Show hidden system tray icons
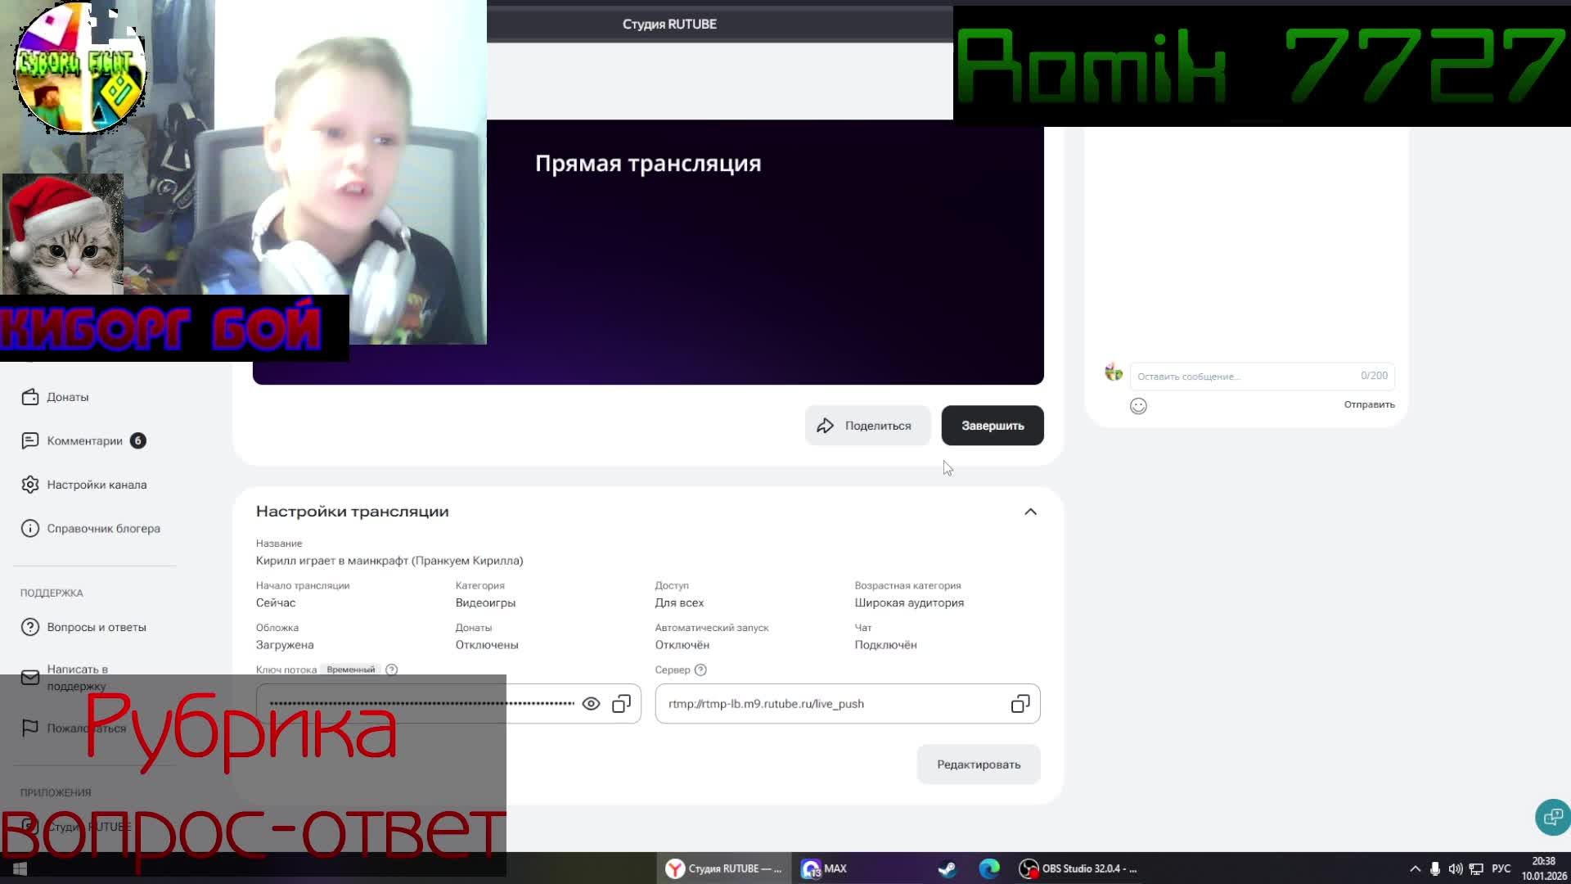The image size is (1571, 884). tap(1415, 868)
